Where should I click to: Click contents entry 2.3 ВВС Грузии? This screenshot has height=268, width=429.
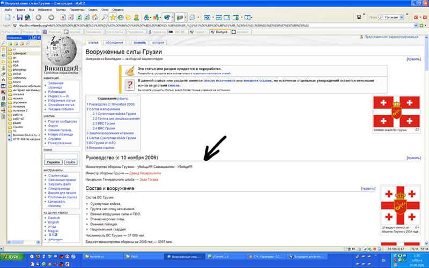103,124
